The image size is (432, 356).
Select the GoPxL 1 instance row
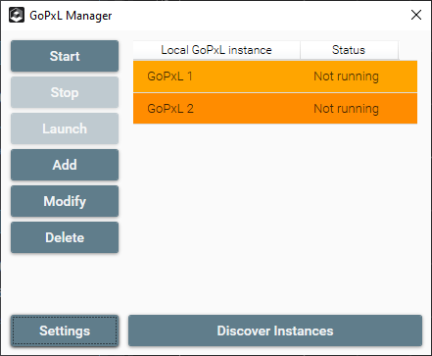pyautogui.click(x=275, y=76)
